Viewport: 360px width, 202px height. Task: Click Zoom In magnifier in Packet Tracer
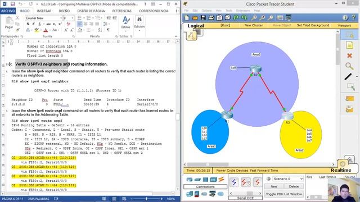tap(254, 17)
